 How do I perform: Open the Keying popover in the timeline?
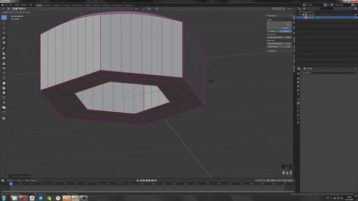(x=20, y=180)
